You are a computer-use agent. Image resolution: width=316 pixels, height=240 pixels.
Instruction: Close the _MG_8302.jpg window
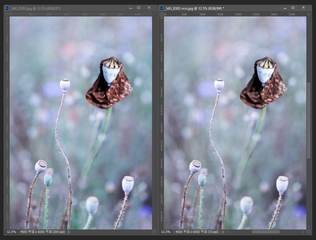(149, 7)
